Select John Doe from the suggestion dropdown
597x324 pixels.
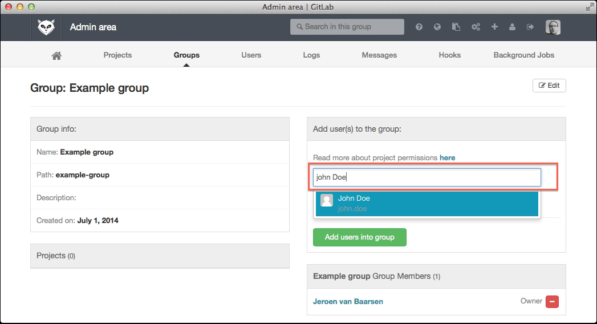(427, 204)
